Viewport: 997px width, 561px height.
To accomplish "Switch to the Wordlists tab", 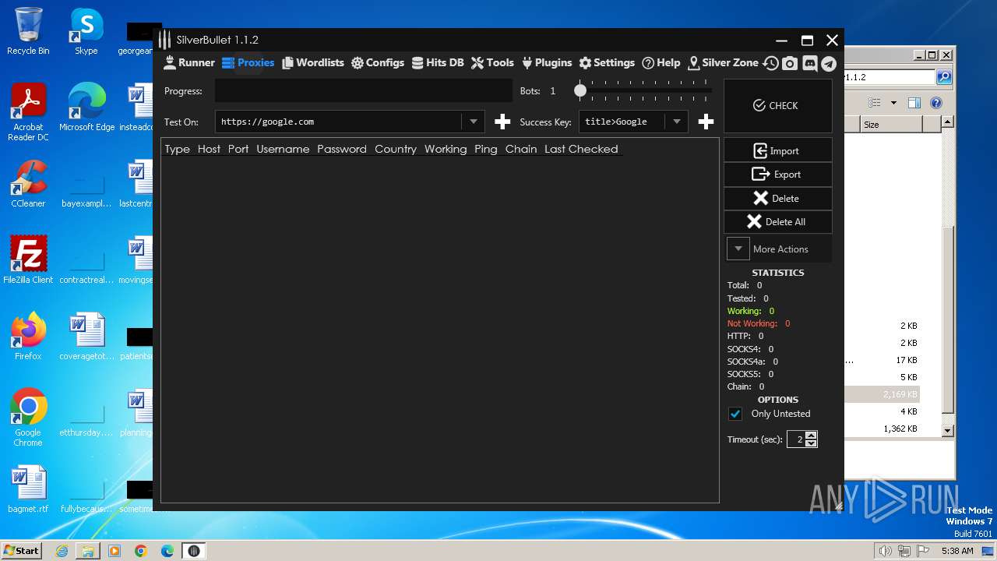I will pyautogui.click(x=312, y=63).
